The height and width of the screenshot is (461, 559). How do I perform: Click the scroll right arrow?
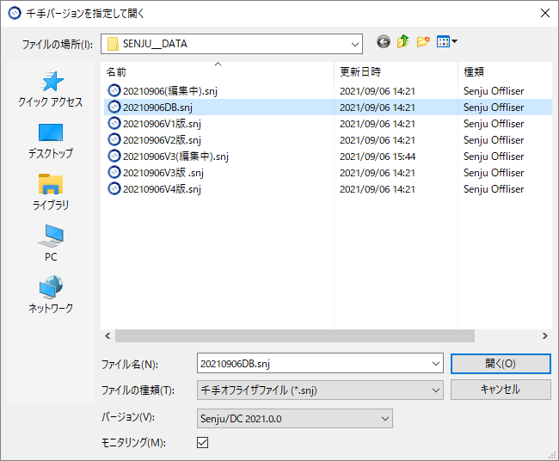(544, 335)
